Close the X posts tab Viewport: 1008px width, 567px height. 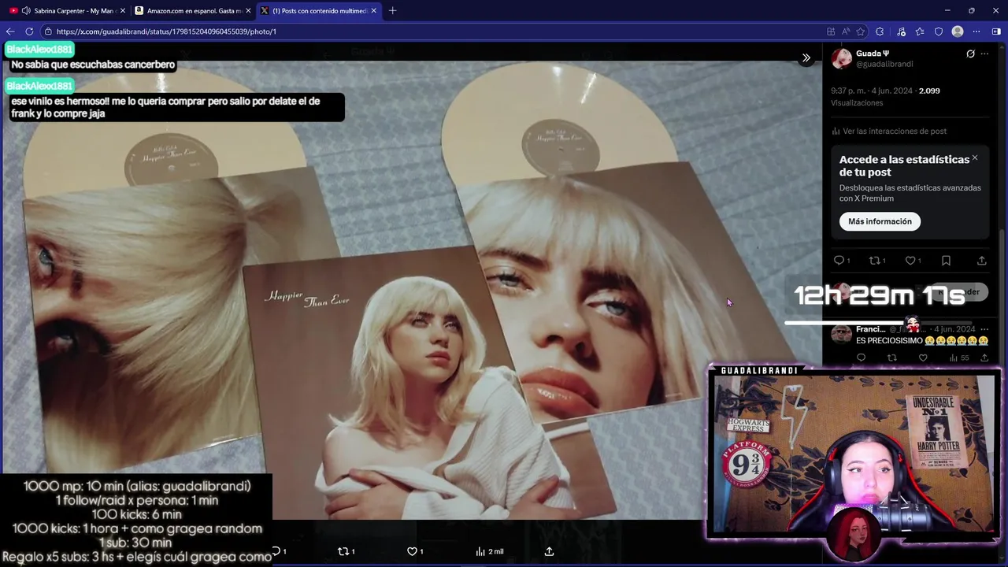point(373,10)
